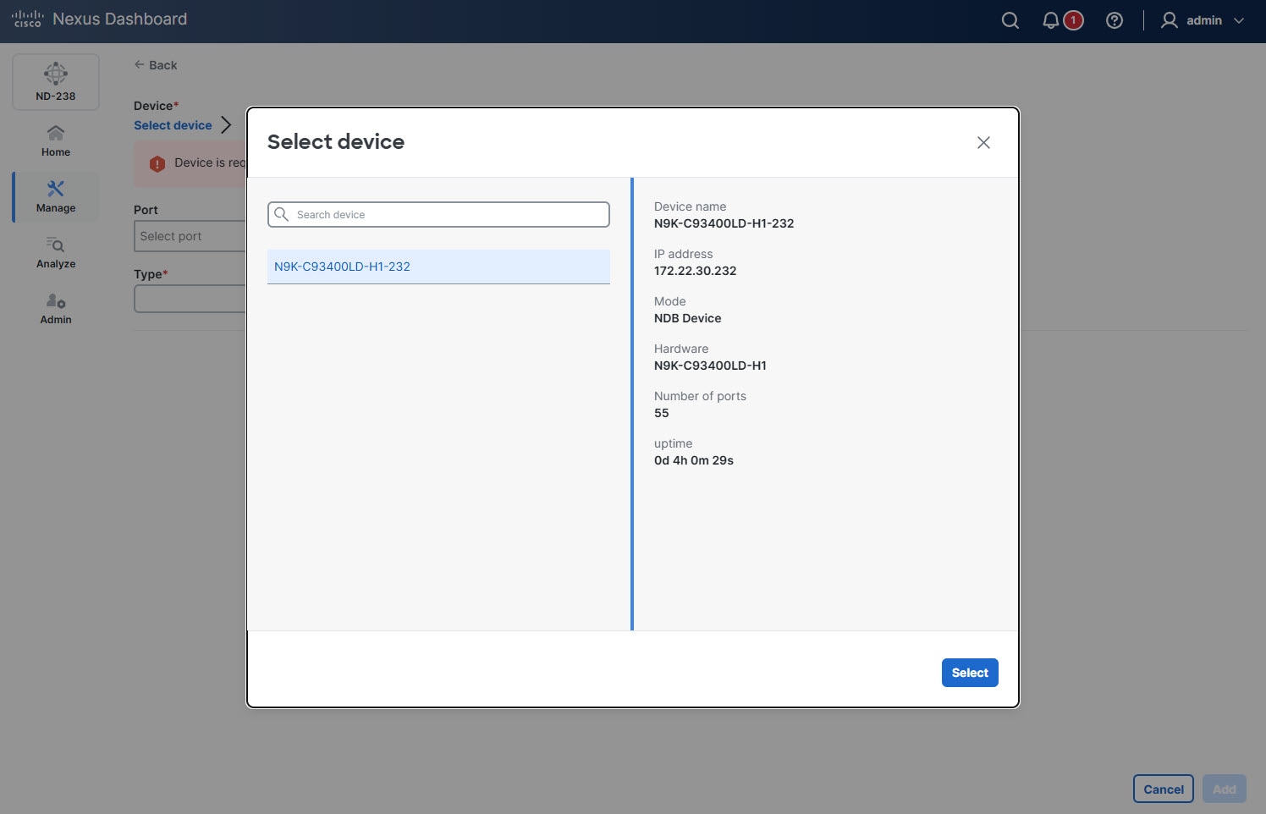The height and width of the screenshot is (814, 1266).
Task: Click the Cisco logo in the header
Action: (x=27, y=17)
